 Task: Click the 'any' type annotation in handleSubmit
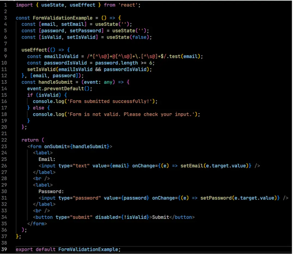(108, 82)
